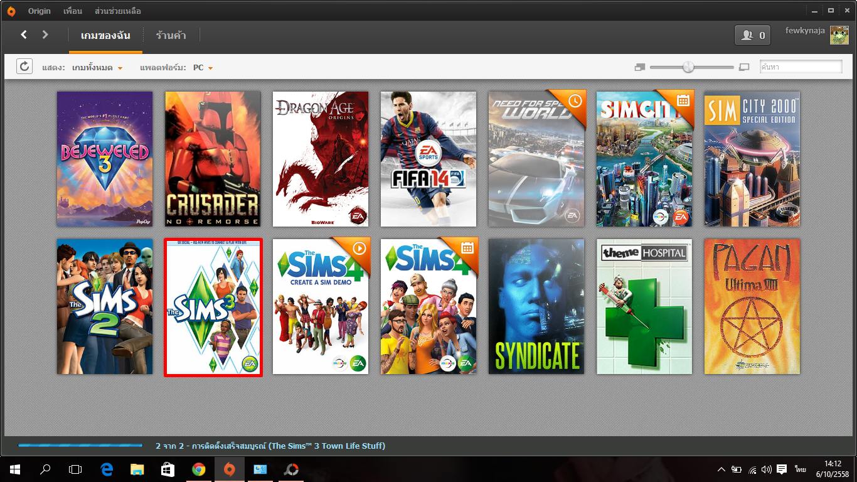The image size is (857, 482).
Task: Open the action center notification icon
Action: [x=782, y=469]
